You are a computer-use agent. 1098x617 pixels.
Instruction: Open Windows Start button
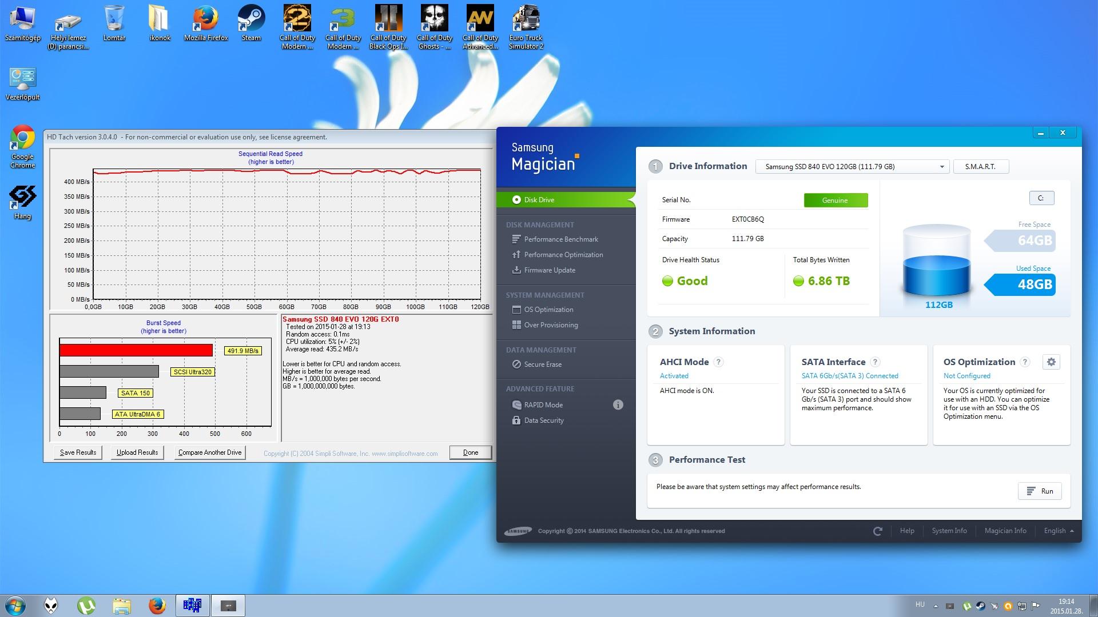pyautogui.click(x=15, y=606)
